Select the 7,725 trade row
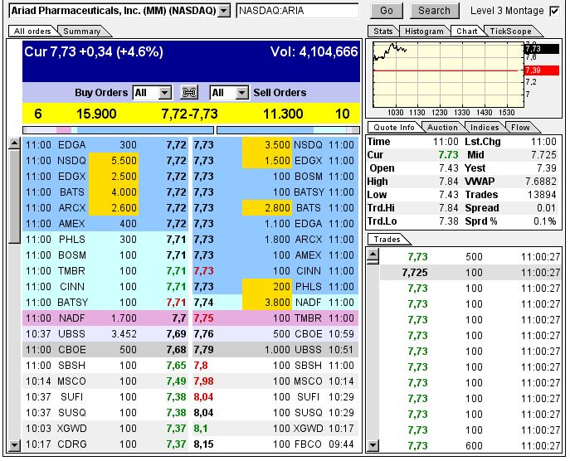Image resolution: width=570 pixels, height=461 pixels. pyautogui.click(x=470, y=273)
